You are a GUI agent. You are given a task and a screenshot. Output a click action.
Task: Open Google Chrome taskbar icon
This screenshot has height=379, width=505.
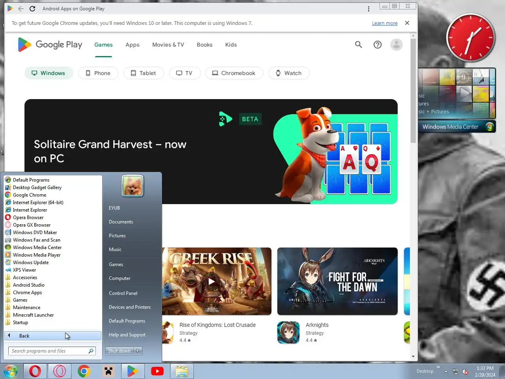(x=84, y=371)
